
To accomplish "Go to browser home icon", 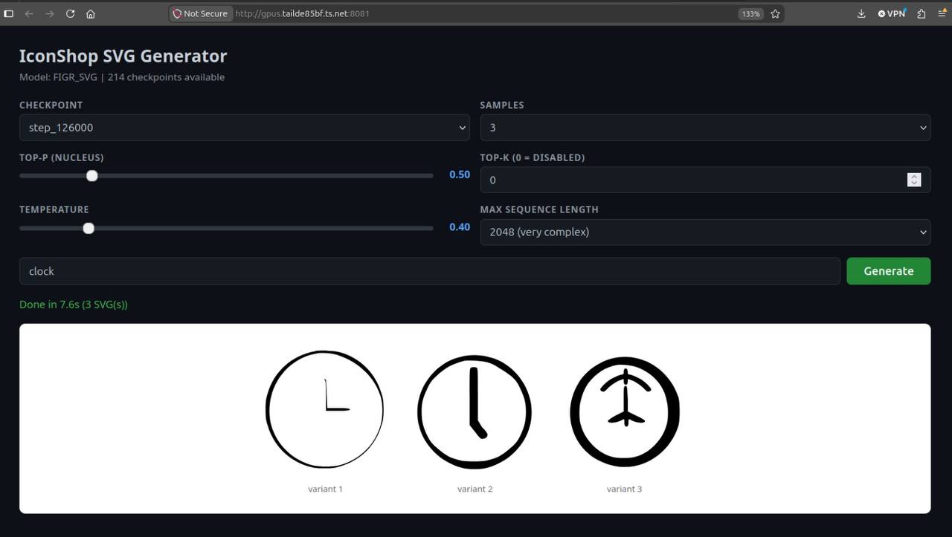I will click(91, 13).
